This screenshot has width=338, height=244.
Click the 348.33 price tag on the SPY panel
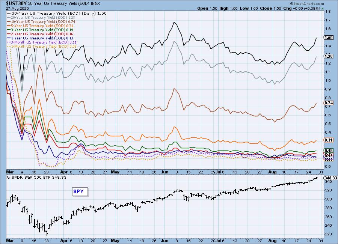click(x=330, y=178)
